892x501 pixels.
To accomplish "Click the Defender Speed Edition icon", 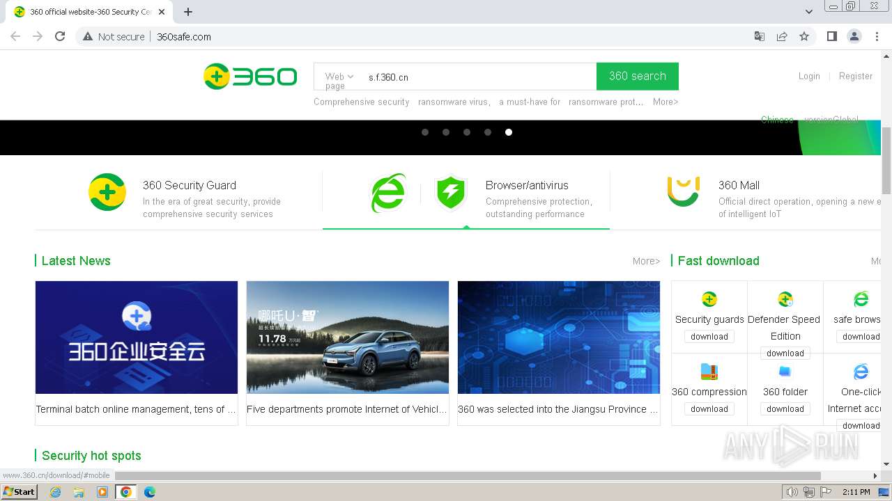I will 785,299.
